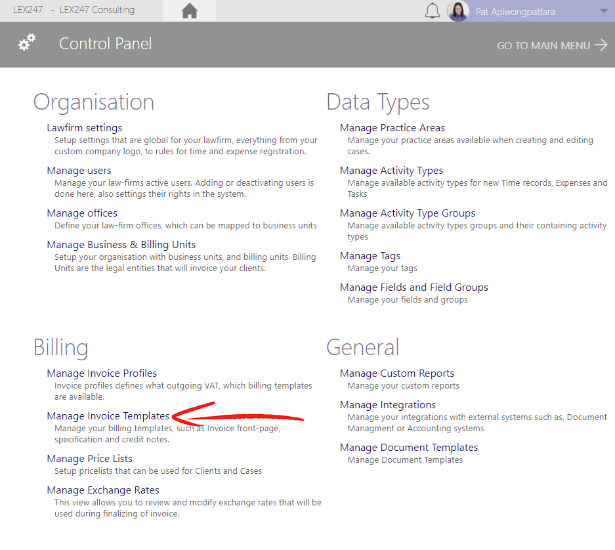The width and height of the screenshot is (615, 550).
Task: Click GO TO MAIN MENU
Action: click(552, 45)
